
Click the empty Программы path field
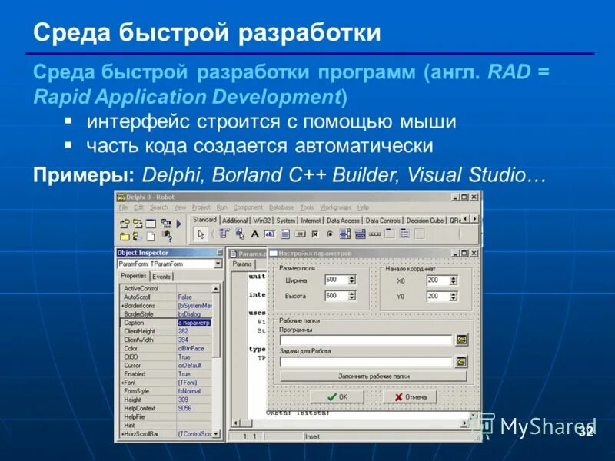[x=367, y=340]
